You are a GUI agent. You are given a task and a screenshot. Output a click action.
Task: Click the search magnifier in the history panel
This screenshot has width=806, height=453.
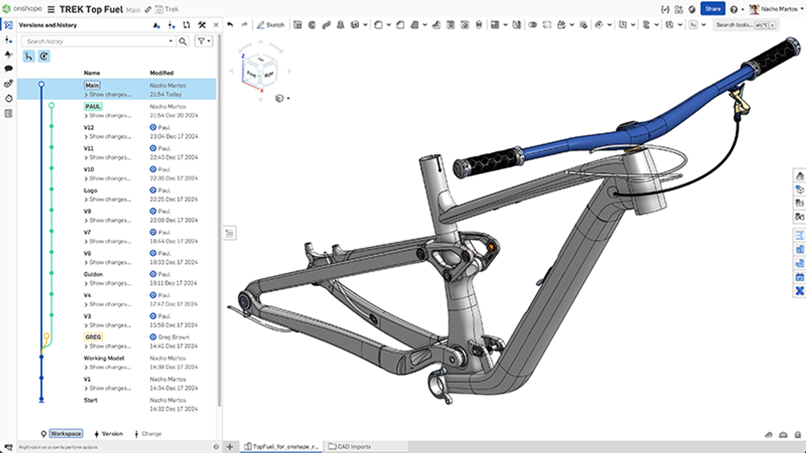tap(182, 41)
